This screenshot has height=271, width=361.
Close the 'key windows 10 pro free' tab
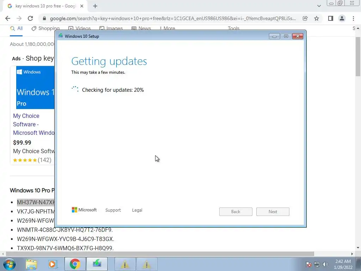tap(82, 6)
